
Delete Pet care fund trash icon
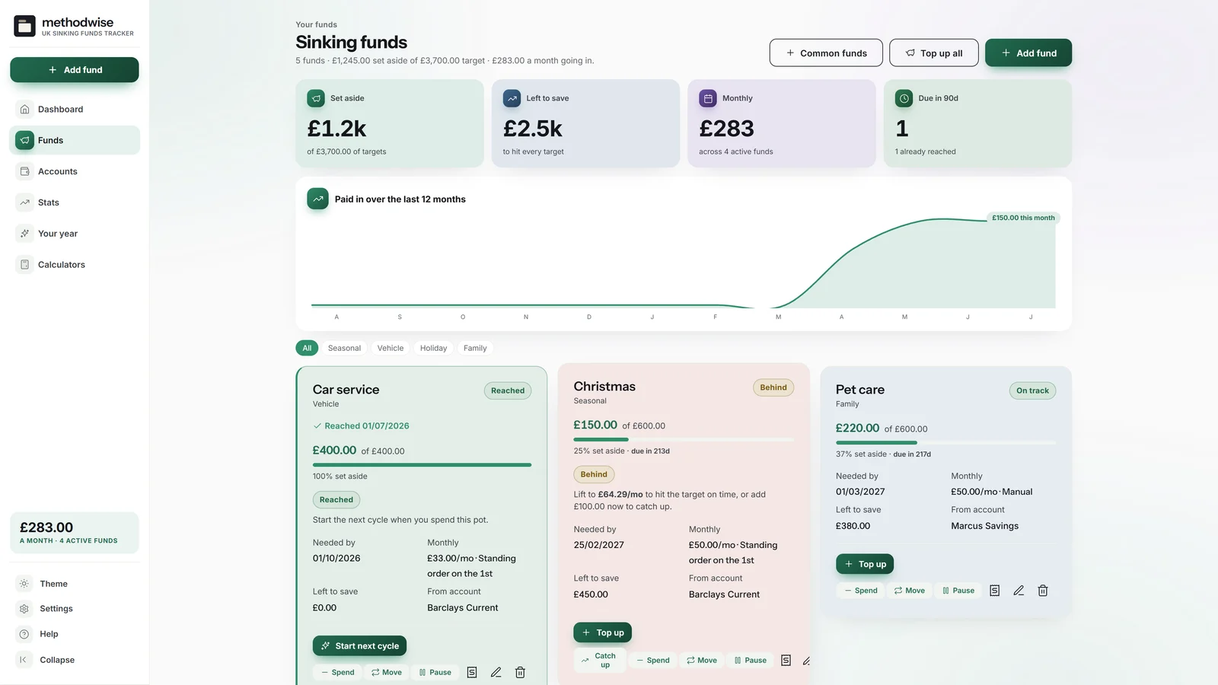(x=1044, y=590)
